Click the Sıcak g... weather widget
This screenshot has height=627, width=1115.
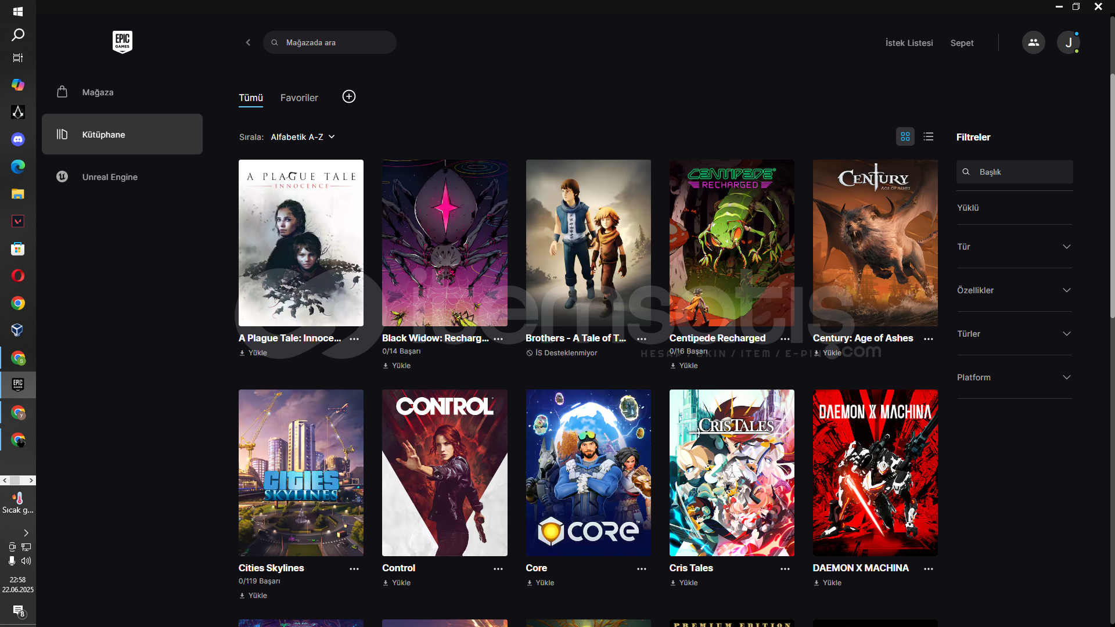point(18,503)
